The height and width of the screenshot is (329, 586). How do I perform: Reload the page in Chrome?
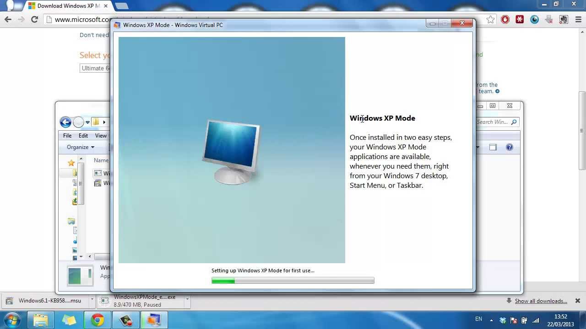click(34, 19)
